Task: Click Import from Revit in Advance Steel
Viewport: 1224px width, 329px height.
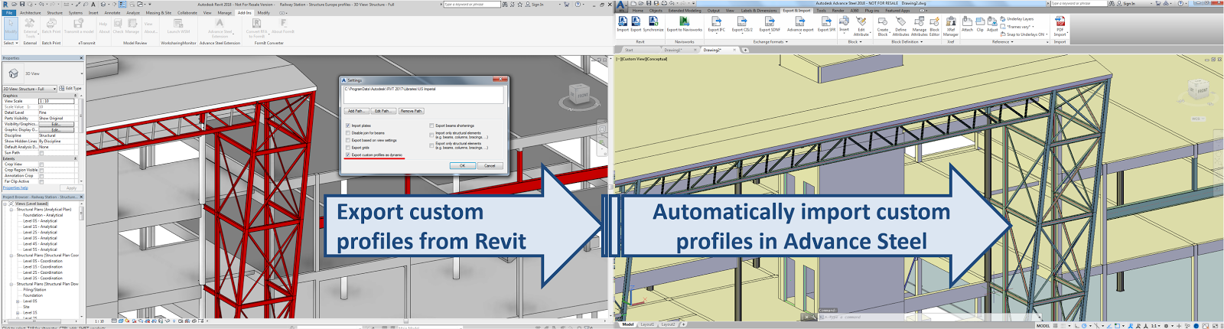Action: pyautogui.click(x=623, y=24)
